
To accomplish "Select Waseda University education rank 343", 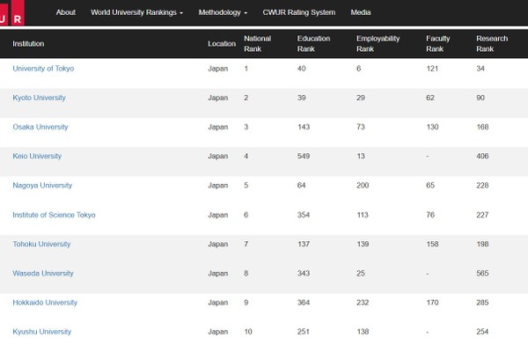I will (304, 273).
